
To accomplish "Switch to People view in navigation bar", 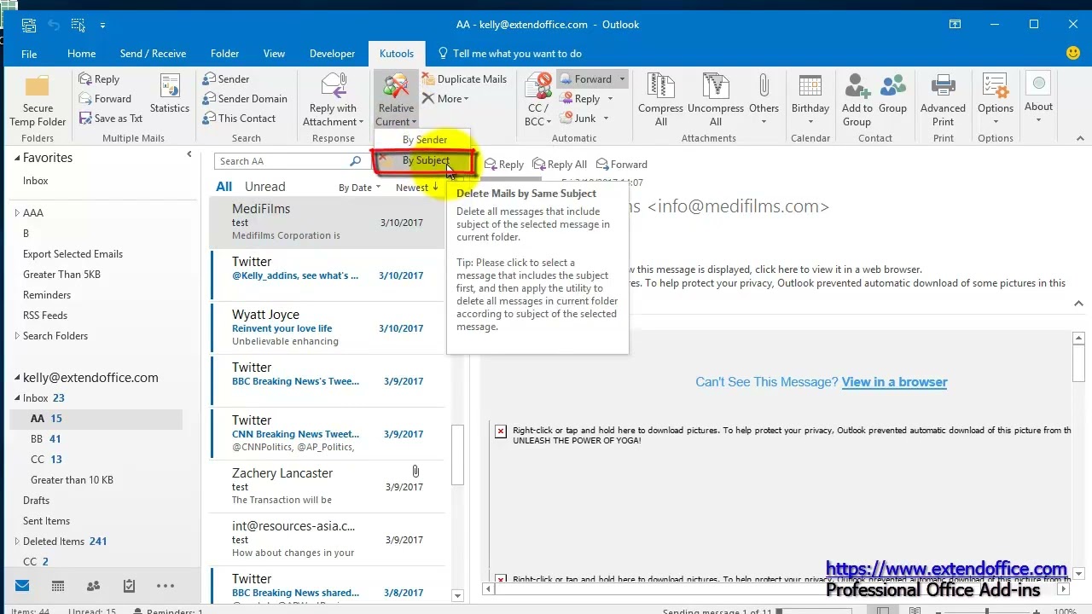I will (93, 586).
